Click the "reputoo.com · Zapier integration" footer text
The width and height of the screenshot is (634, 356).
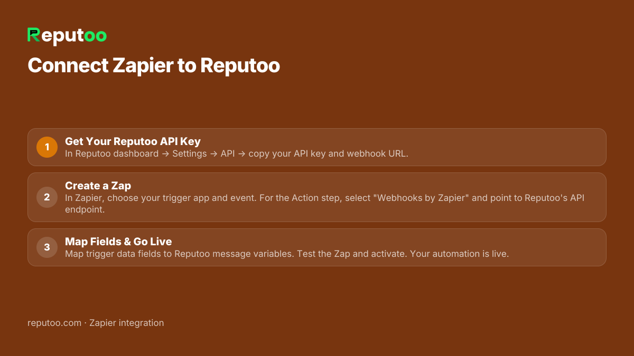[96, 323]
